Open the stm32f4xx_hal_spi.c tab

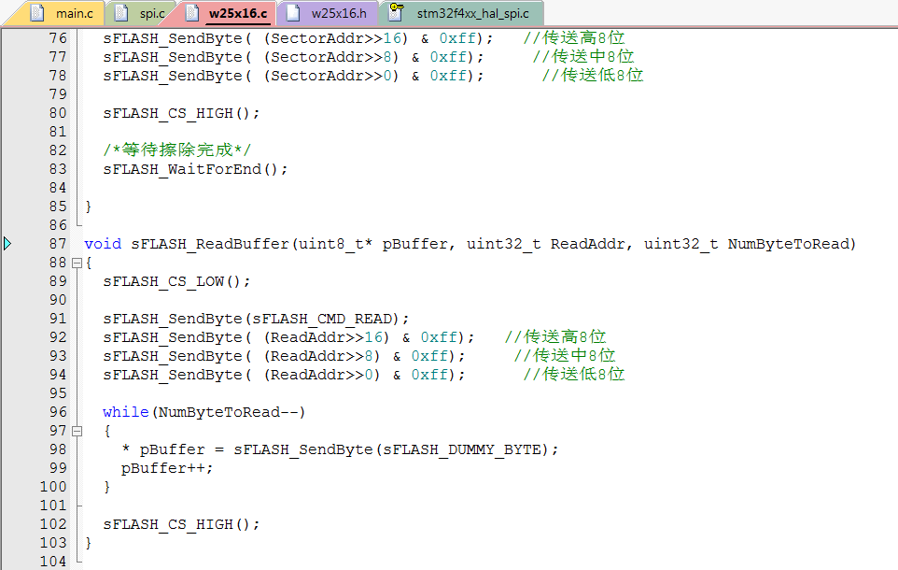click(x=461, y=13)
